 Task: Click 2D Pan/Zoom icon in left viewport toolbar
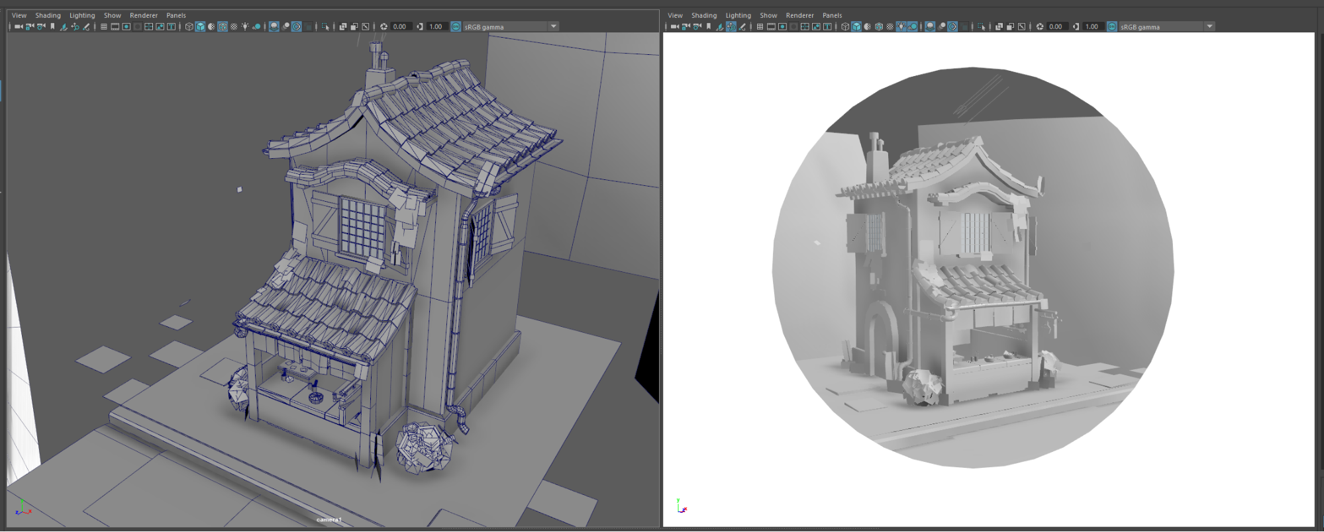coord(75,26)
